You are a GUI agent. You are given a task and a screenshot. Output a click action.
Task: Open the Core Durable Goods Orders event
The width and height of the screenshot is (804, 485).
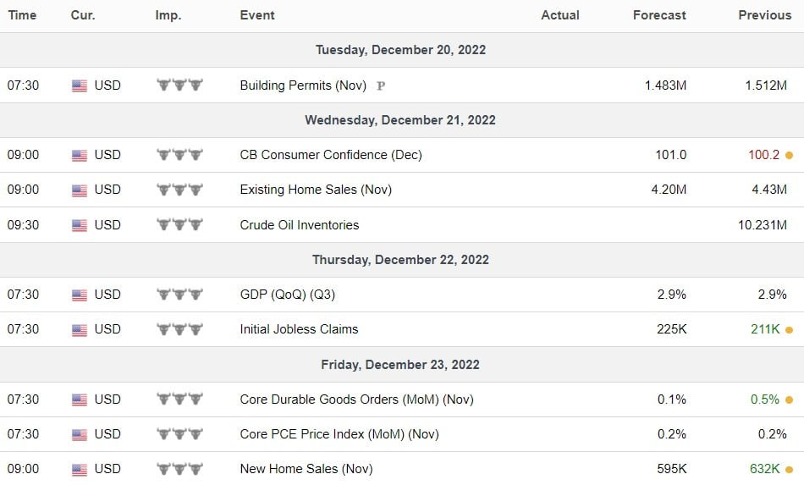(356, 400)
